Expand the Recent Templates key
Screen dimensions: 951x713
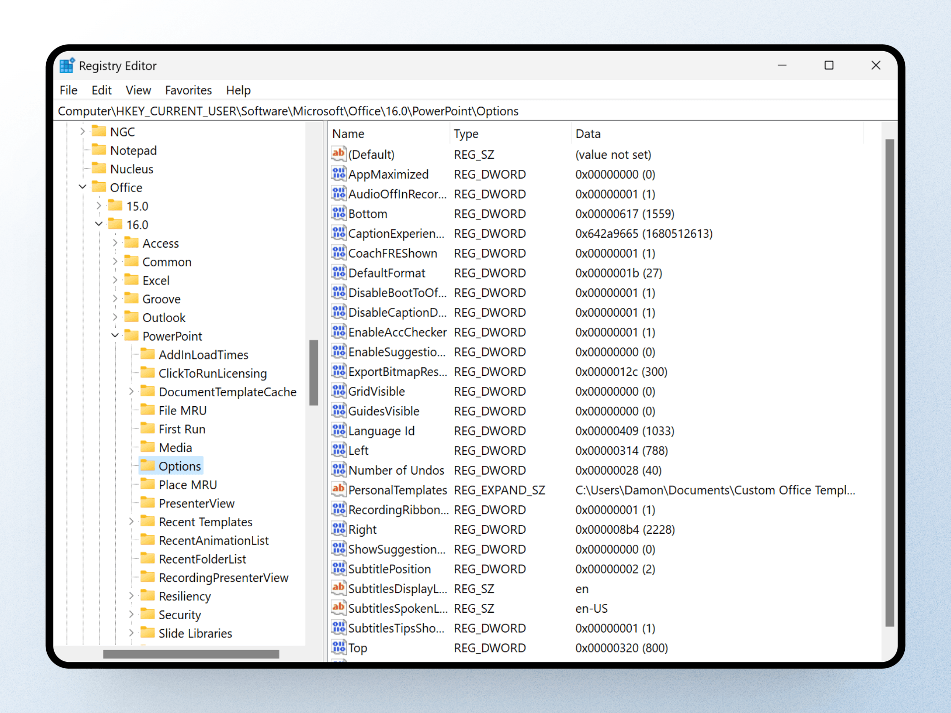(132, 521)
